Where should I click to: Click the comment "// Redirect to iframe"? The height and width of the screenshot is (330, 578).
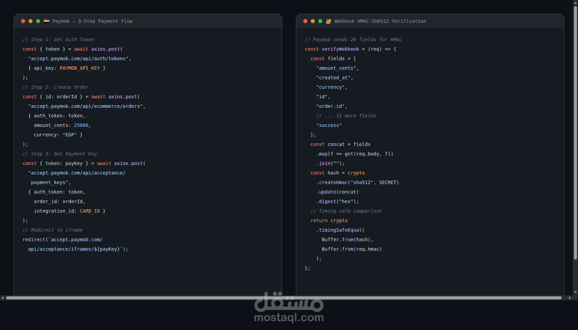tap(52, 230)
